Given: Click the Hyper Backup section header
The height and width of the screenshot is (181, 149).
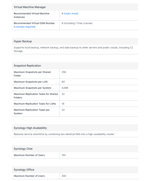Looking at the screenshot, I should tap(23, 41).
